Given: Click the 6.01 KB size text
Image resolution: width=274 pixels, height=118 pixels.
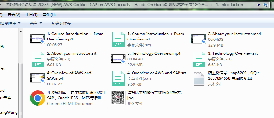Looking at the screenshot, I should (x=54, y=65).
